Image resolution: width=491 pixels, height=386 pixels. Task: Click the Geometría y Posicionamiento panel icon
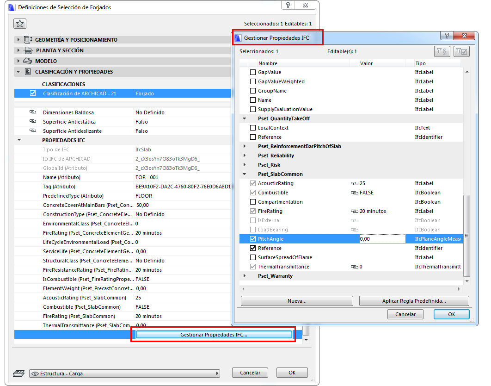click(x=28, y=39)
